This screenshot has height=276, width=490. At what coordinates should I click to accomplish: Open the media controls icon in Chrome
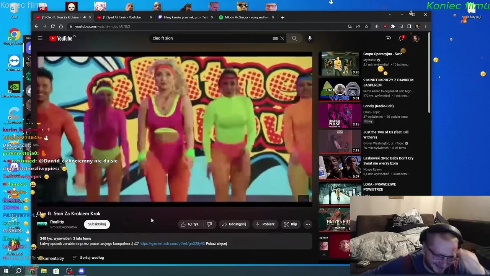coord(401,26)
